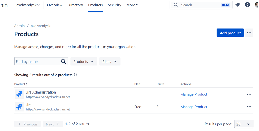Click the Products page heading
The width and height of the screenshot is (259, 131).
point(26,34)
